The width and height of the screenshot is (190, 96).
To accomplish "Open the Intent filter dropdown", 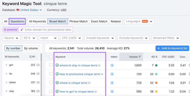I will pos(49,38).
